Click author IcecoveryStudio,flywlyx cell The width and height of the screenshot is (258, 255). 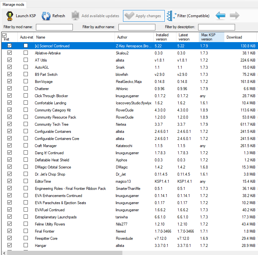(133, 103)
